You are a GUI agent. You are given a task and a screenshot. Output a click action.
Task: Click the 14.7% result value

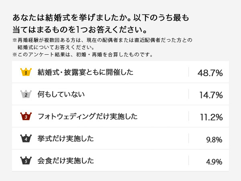(211, 95)
